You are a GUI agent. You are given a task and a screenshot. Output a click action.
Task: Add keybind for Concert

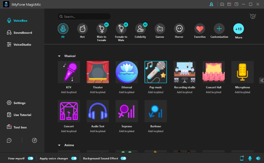[x=69, y=131]
